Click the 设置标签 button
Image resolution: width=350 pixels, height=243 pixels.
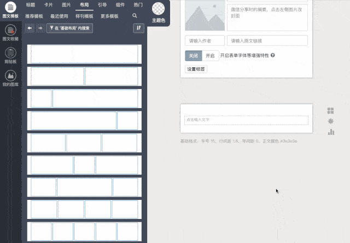coord(196,69)
